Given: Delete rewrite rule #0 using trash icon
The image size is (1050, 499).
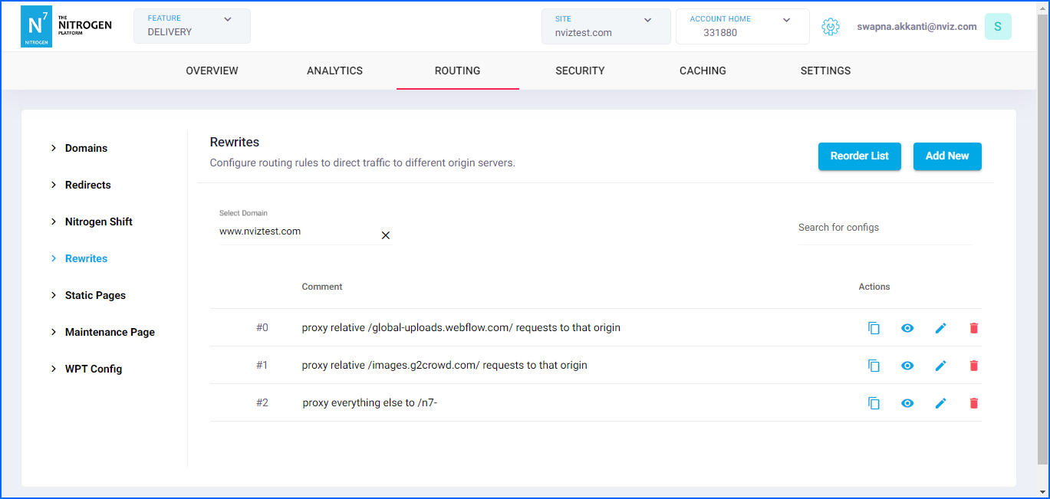Looking at the screenshot, I should [x=974, y=328].
